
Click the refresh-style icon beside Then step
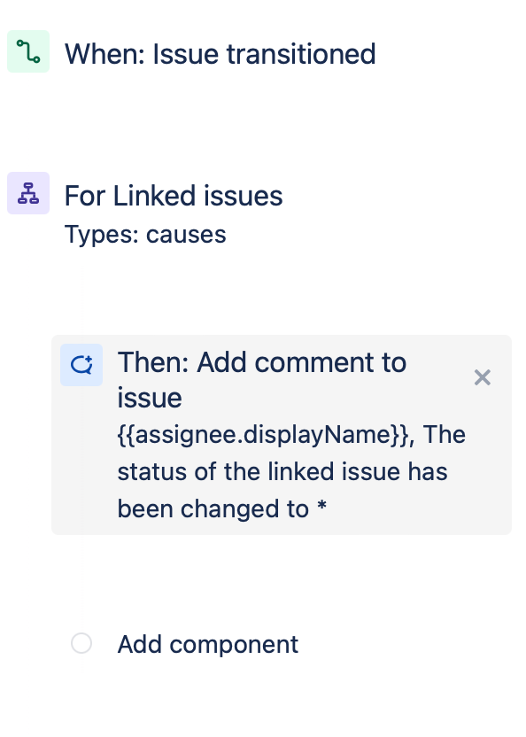(81, 364)
